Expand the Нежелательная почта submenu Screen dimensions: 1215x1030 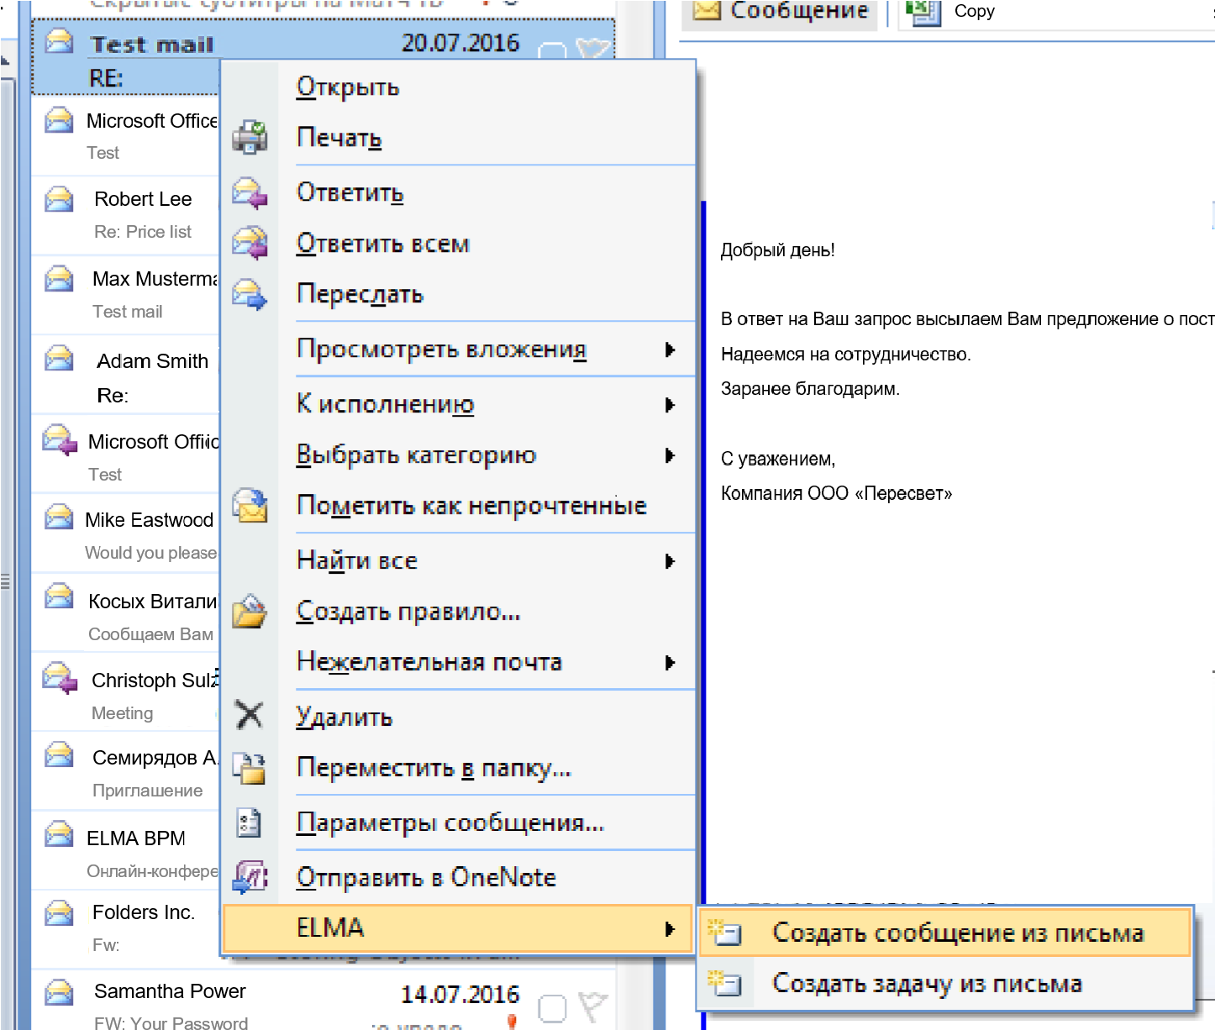669,663
